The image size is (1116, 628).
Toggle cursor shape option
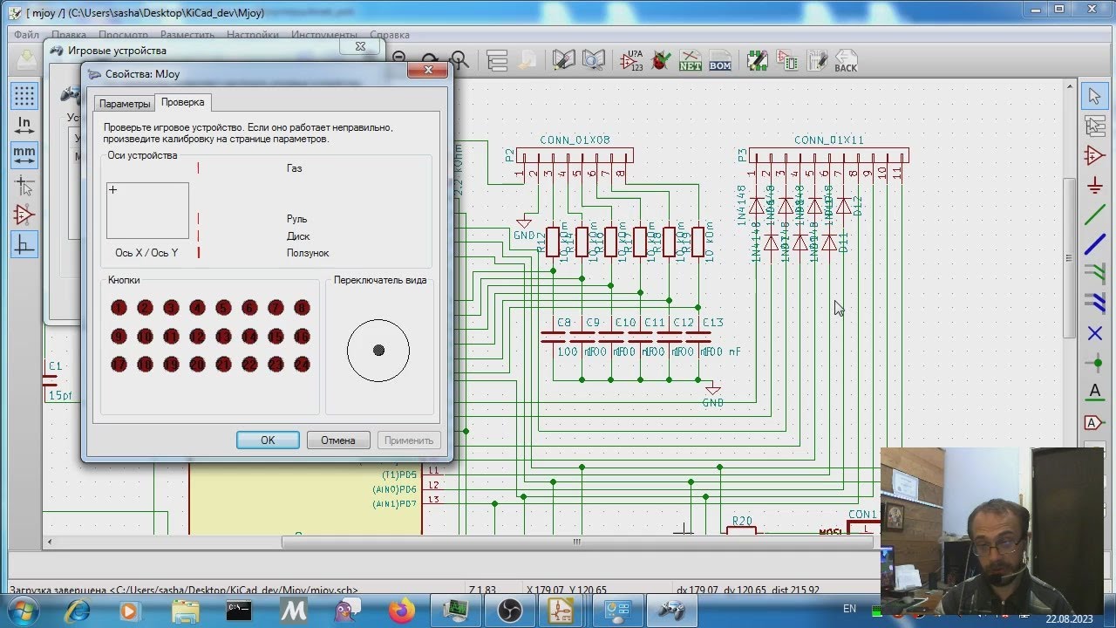24,185
